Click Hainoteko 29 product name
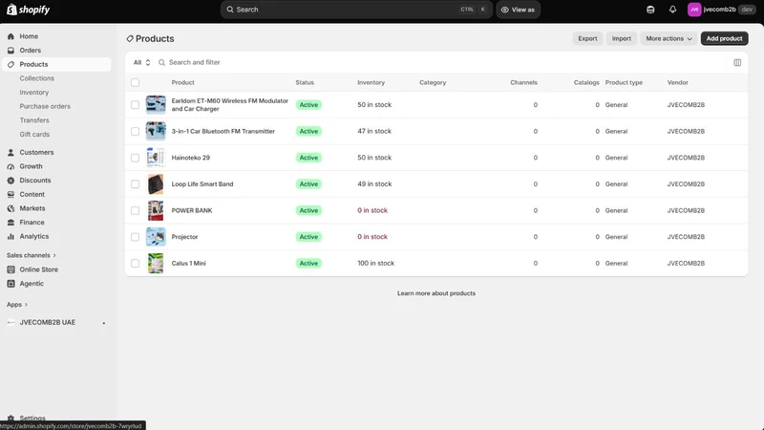The height and width of the screenshot is (430, 764). pos(190,158)
